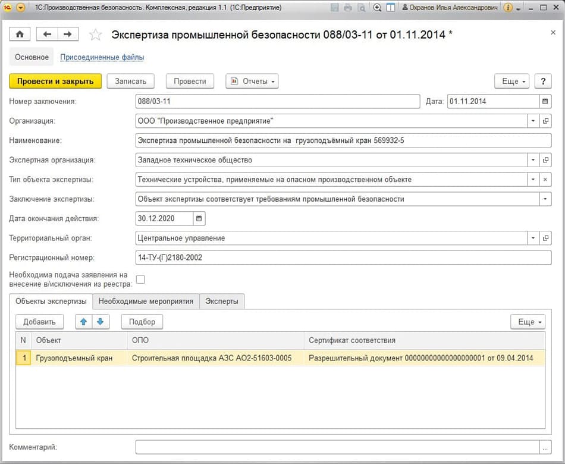Select the Объекты экспертизы tab
Image resolution: width=565 pixels, height=464 pixels.
pos(51,302)
